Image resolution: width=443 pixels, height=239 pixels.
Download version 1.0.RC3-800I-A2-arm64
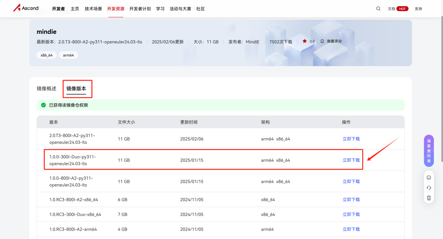(351, 229)
